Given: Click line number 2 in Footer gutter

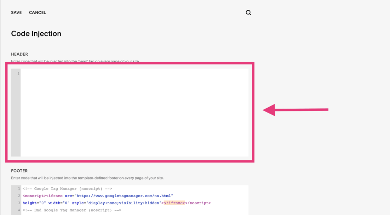Looking at the screenshot, I should (19, 196).
